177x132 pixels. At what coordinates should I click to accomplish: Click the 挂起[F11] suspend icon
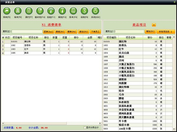(x=51, y=11)
